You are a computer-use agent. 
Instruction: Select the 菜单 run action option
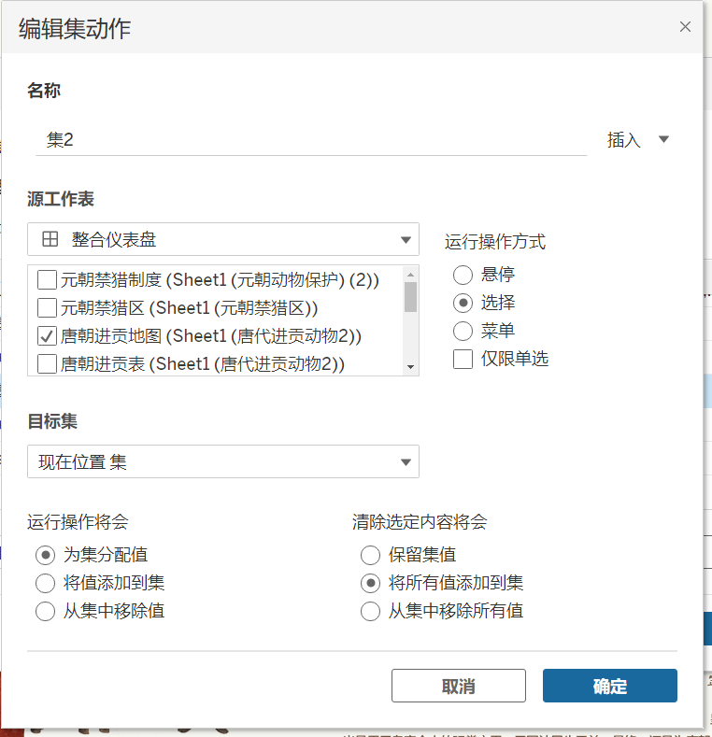[463, 331]
